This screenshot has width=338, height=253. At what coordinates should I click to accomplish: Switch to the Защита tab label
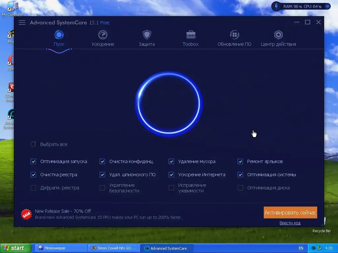click(x=147, y=44)
